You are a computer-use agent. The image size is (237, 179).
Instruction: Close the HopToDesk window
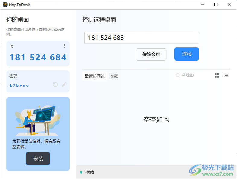pyautogui.click(x=229, y=5)
